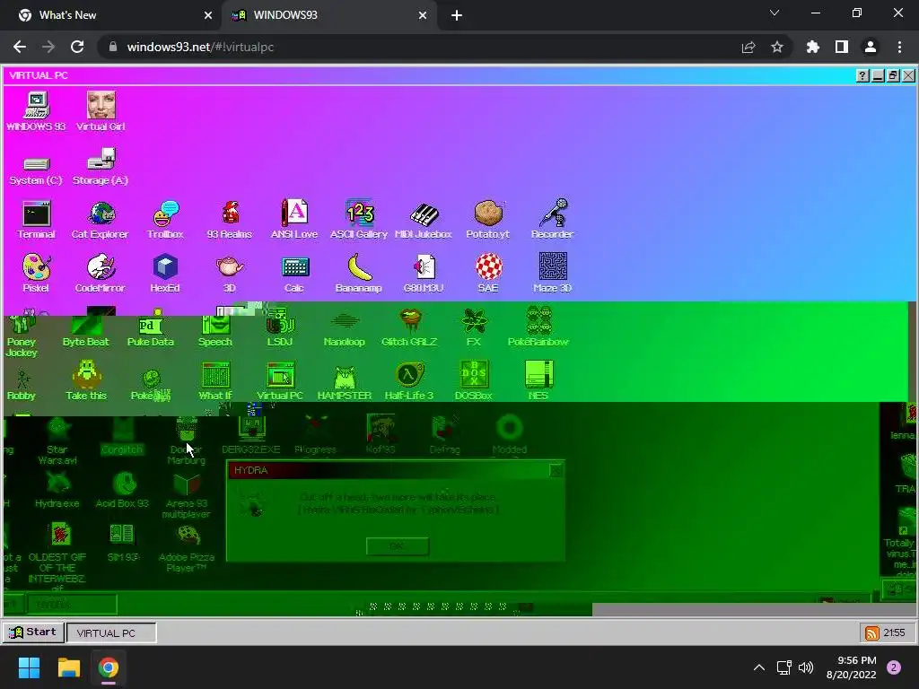Launch Half-Life 3 lambda icon

[409, 382]
